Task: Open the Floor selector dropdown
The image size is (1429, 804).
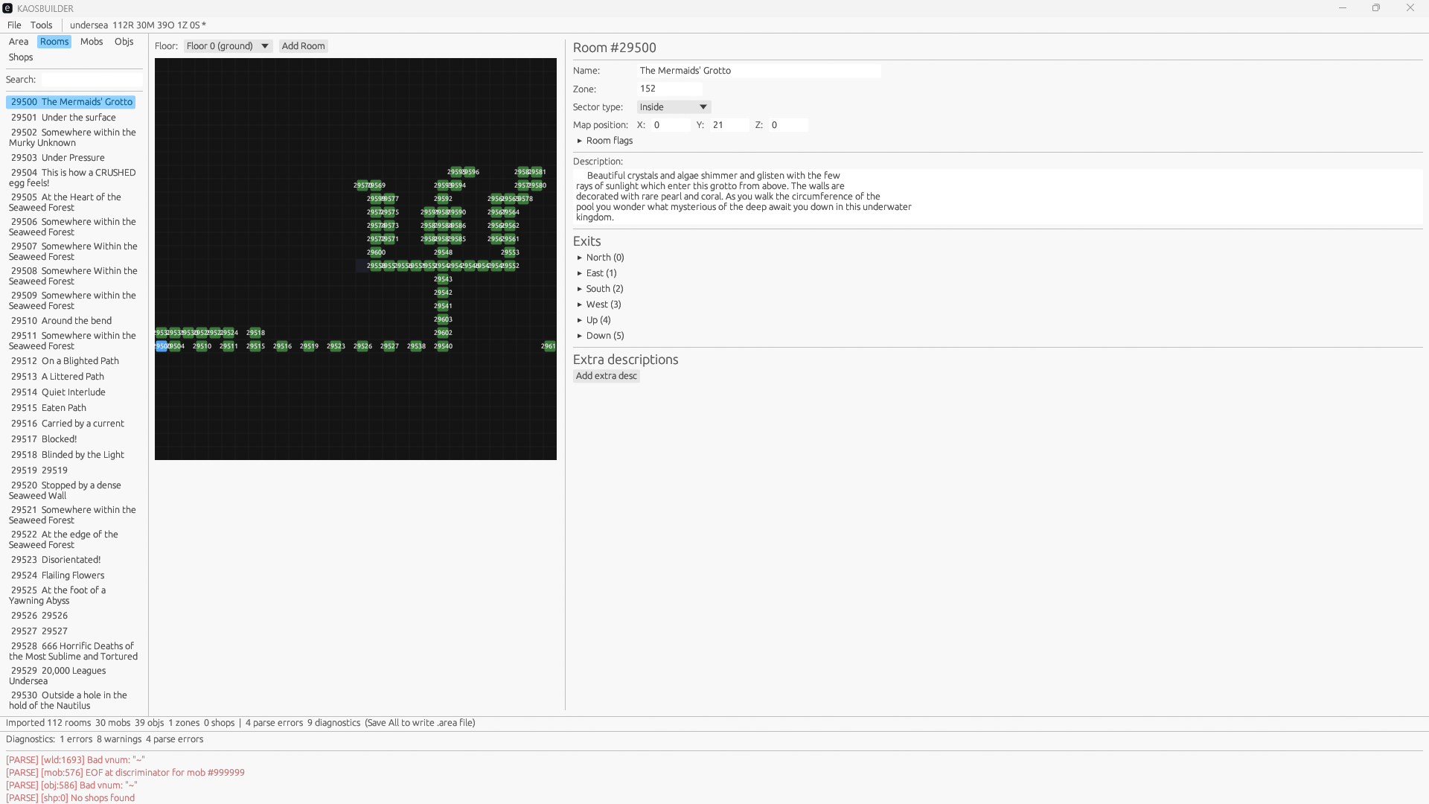Action: point(228,46)
